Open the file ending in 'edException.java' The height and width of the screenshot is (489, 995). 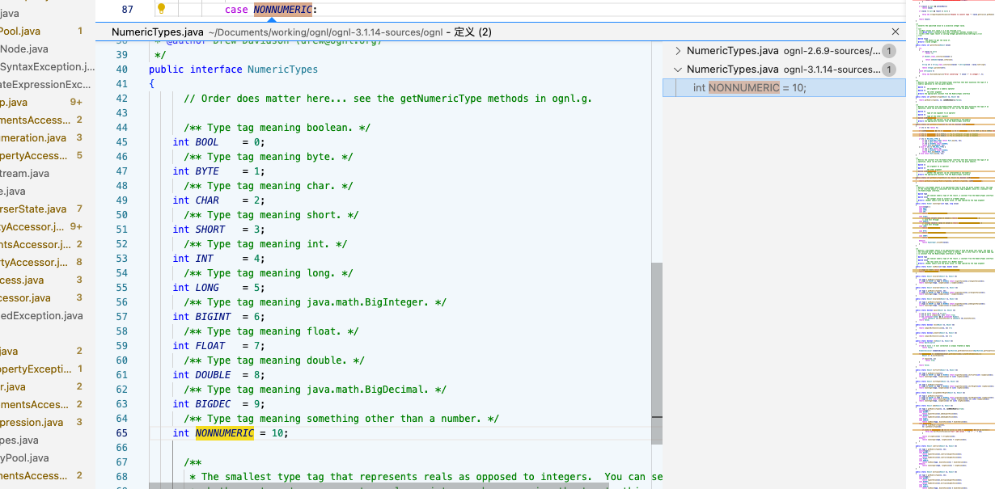click(x=41, y=315)
